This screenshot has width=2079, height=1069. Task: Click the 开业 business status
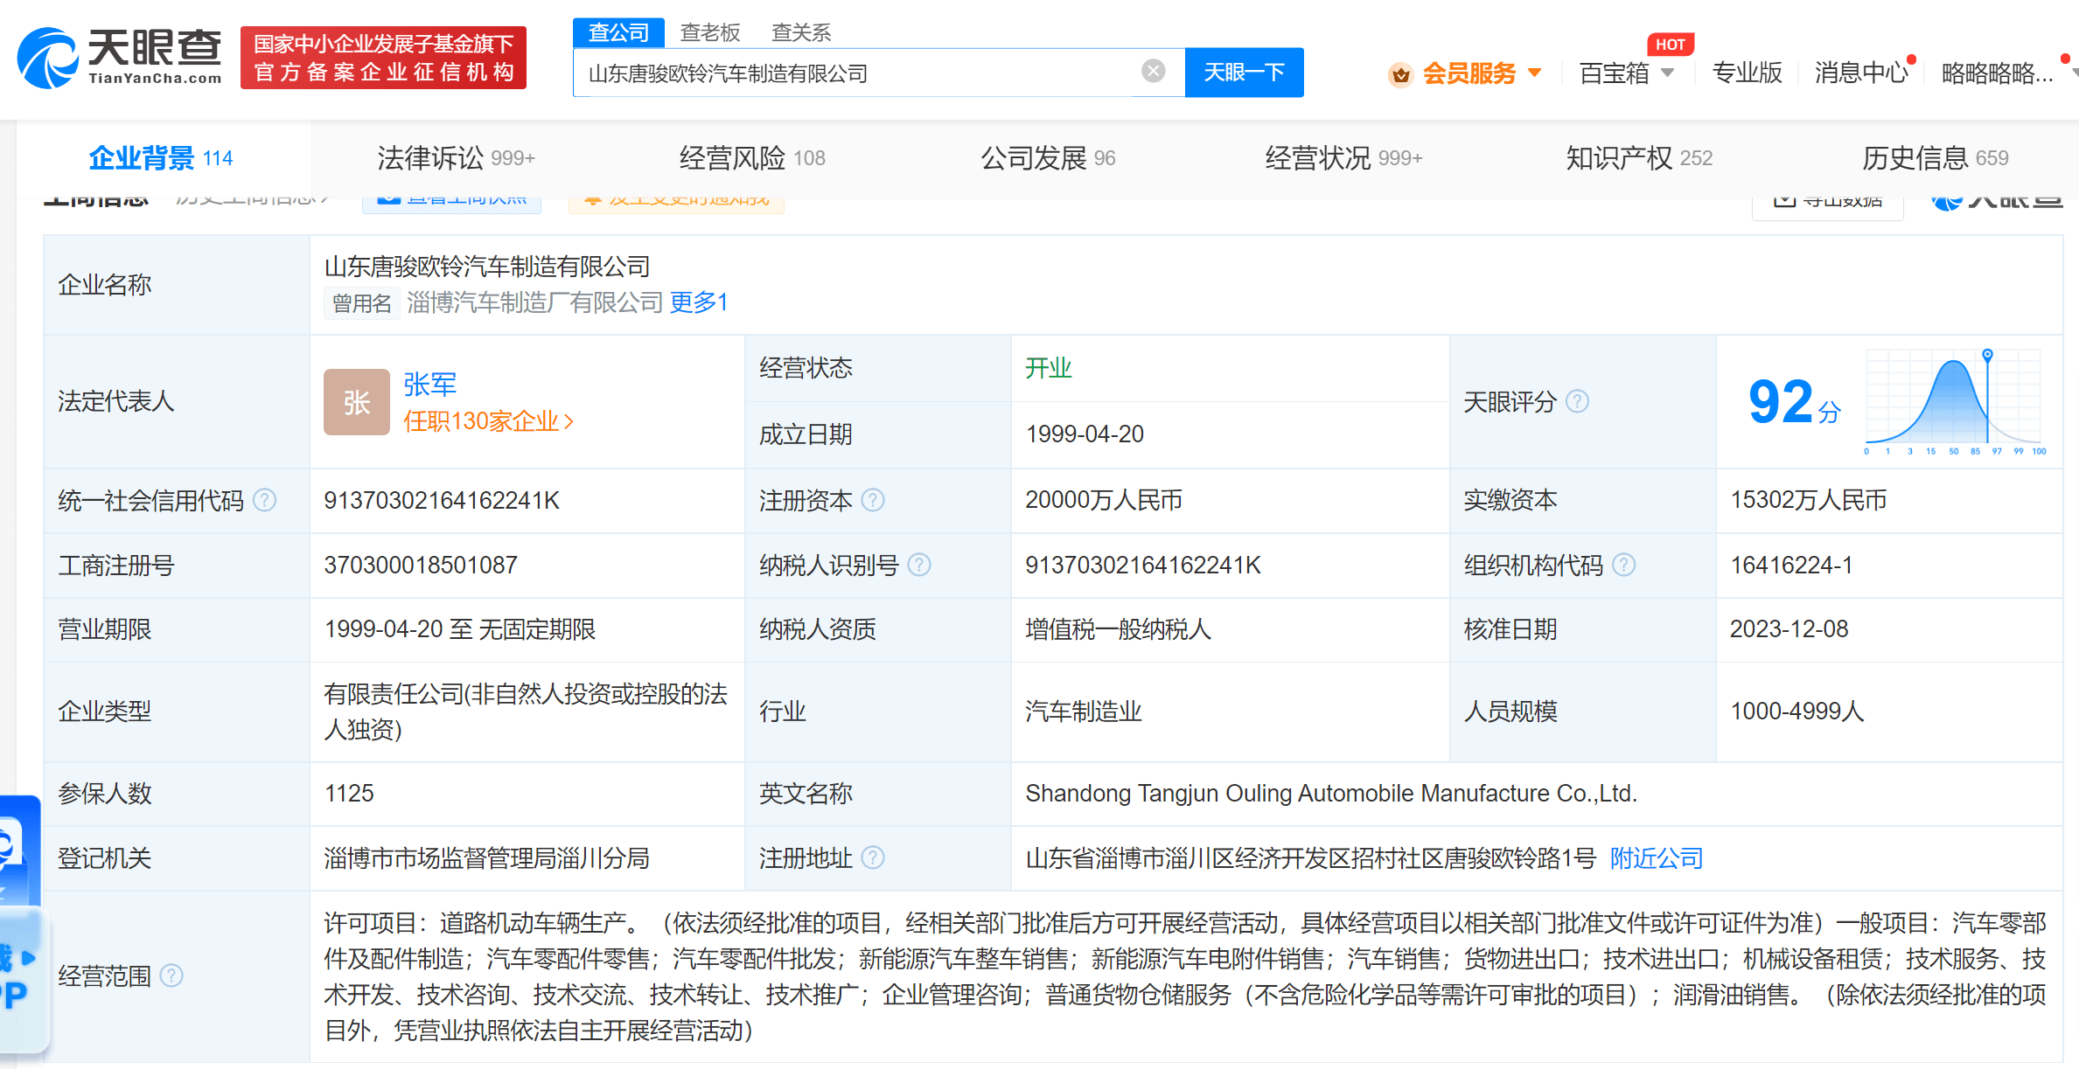[x=1049, y=367]
